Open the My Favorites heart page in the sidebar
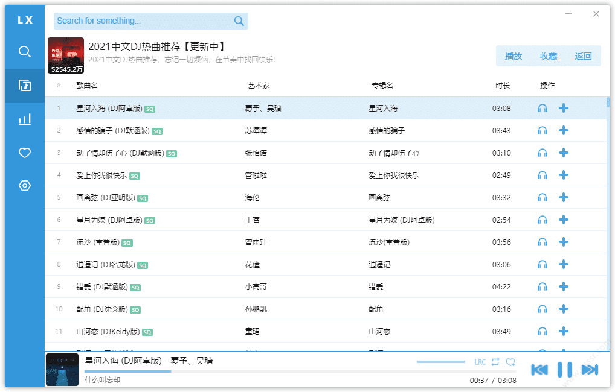The width and height of the screenshot is (615, 392). point(25,153)
